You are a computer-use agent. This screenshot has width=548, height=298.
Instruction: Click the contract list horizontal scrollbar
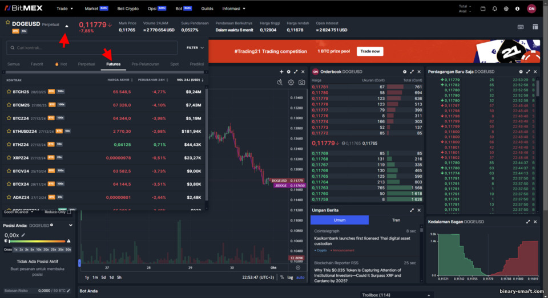coord(105,72)
